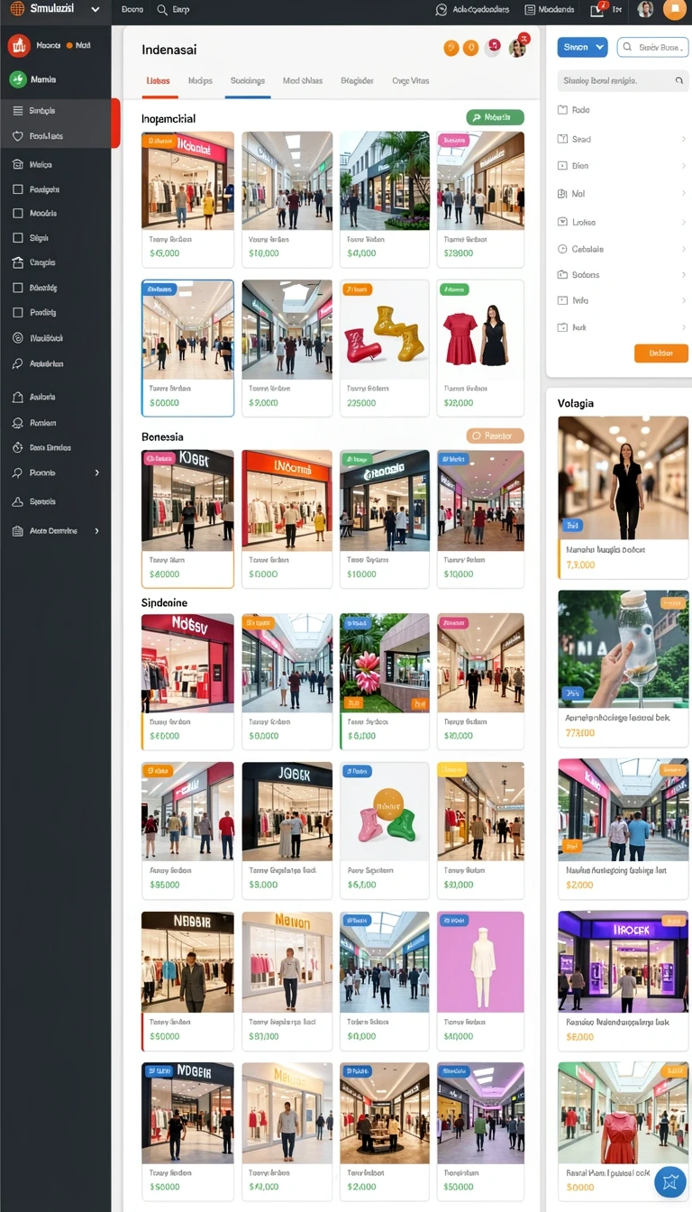Viewport: 692px width, 1212px height.
Task: Switch to the Btagider tab
Action: point(358,81)
